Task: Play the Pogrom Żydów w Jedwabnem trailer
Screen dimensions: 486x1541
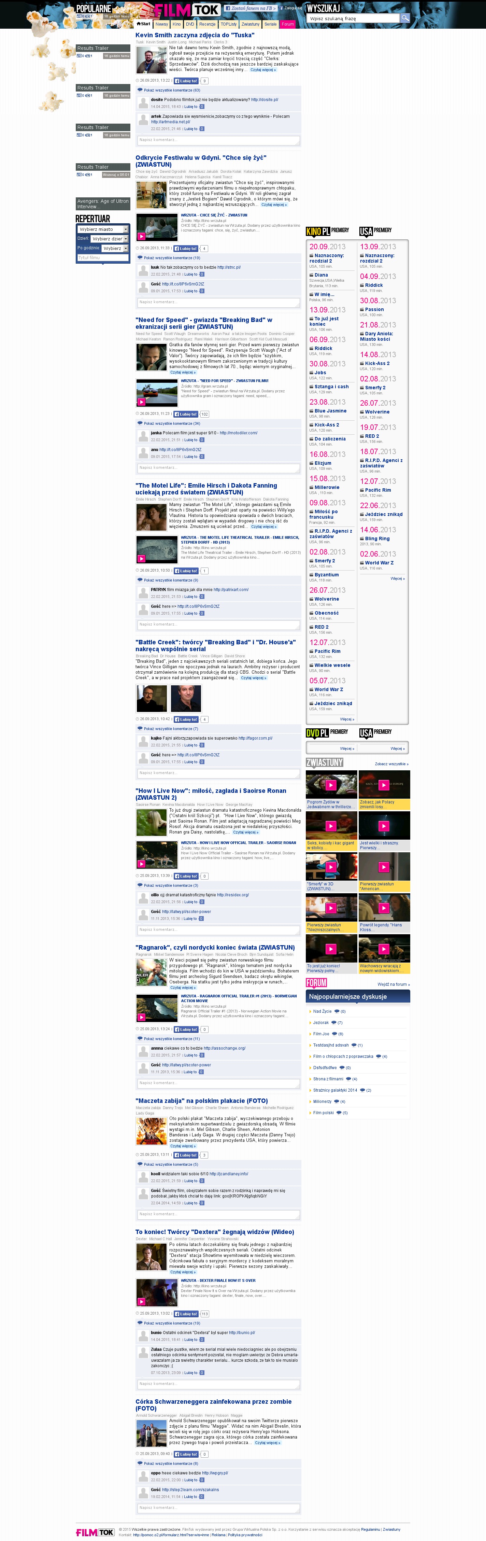Action: click(x=331, y=784)
